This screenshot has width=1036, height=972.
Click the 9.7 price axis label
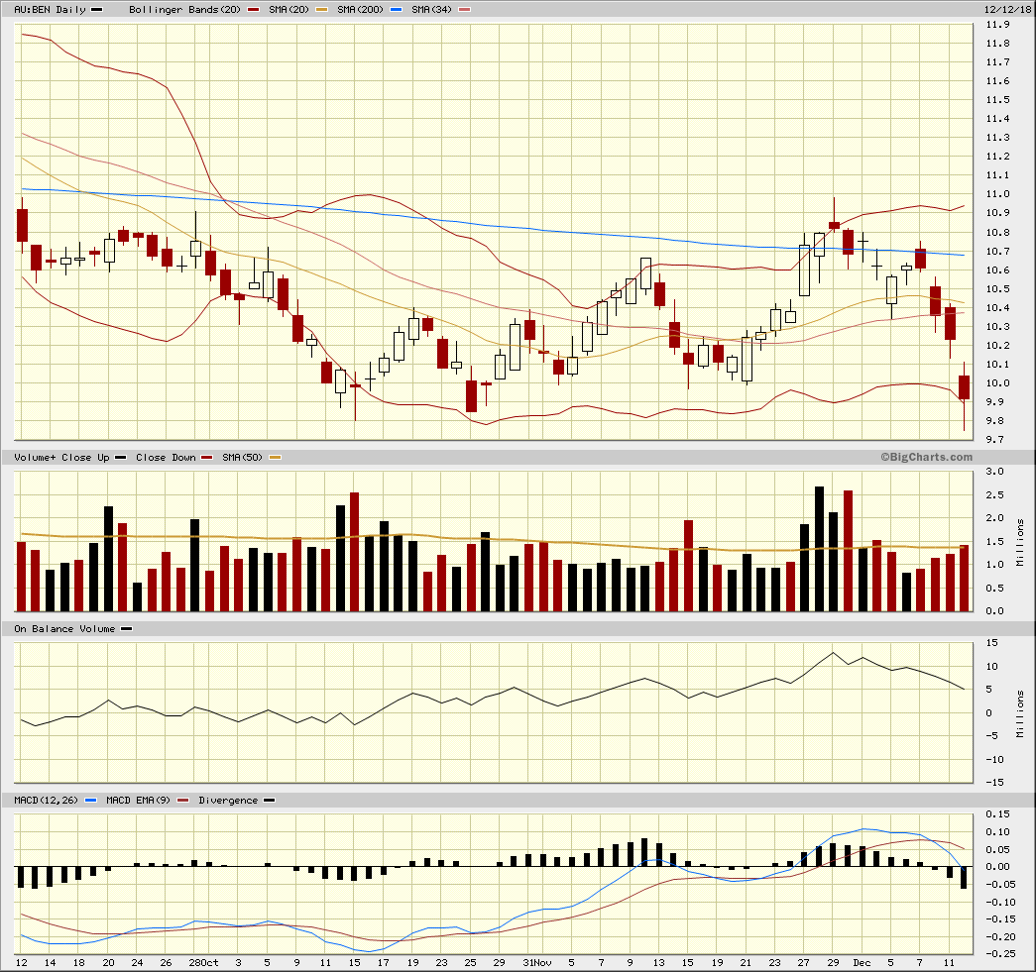(997, 440)
